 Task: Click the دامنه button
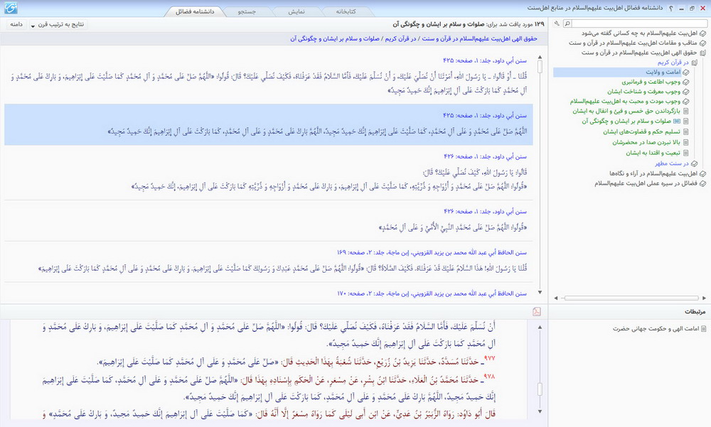16,24
